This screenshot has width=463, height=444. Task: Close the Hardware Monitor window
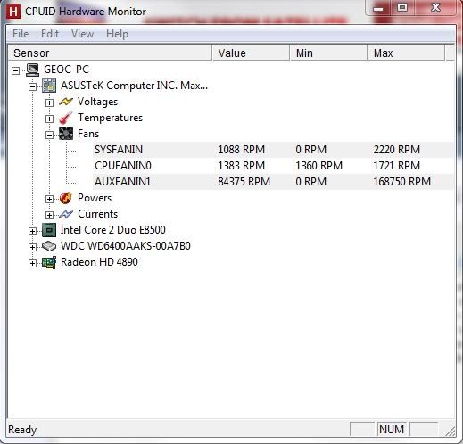click(x=435, y=7)
